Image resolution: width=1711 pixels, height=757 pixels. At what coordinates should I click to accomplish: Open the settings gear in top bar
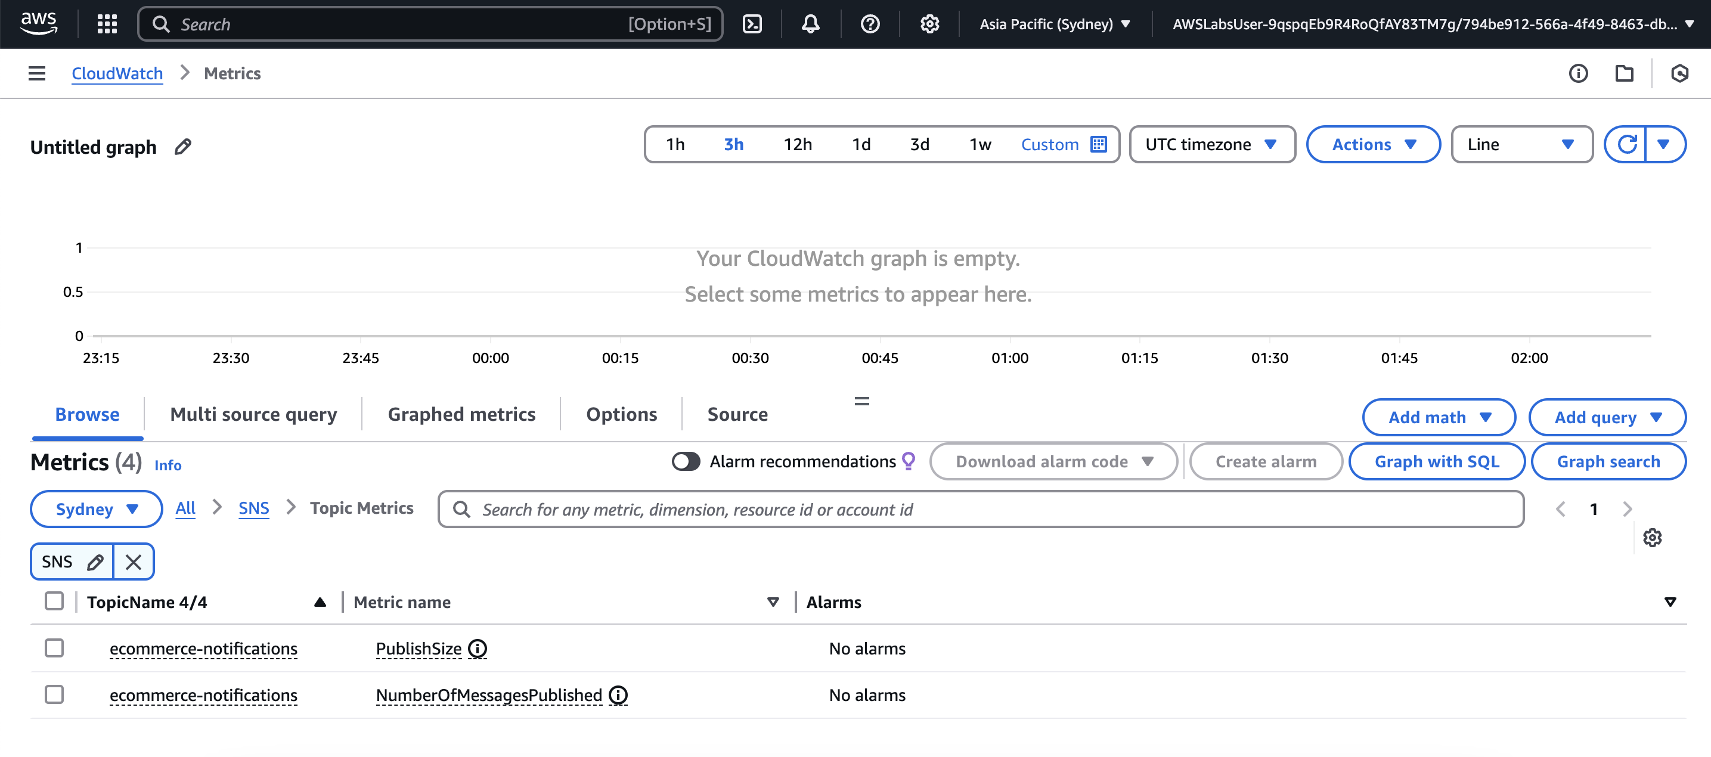click(x=929, y=24)
